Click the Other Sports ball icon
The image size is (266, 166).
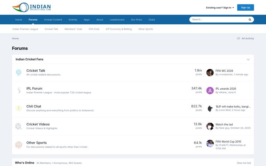coord(19,145)
